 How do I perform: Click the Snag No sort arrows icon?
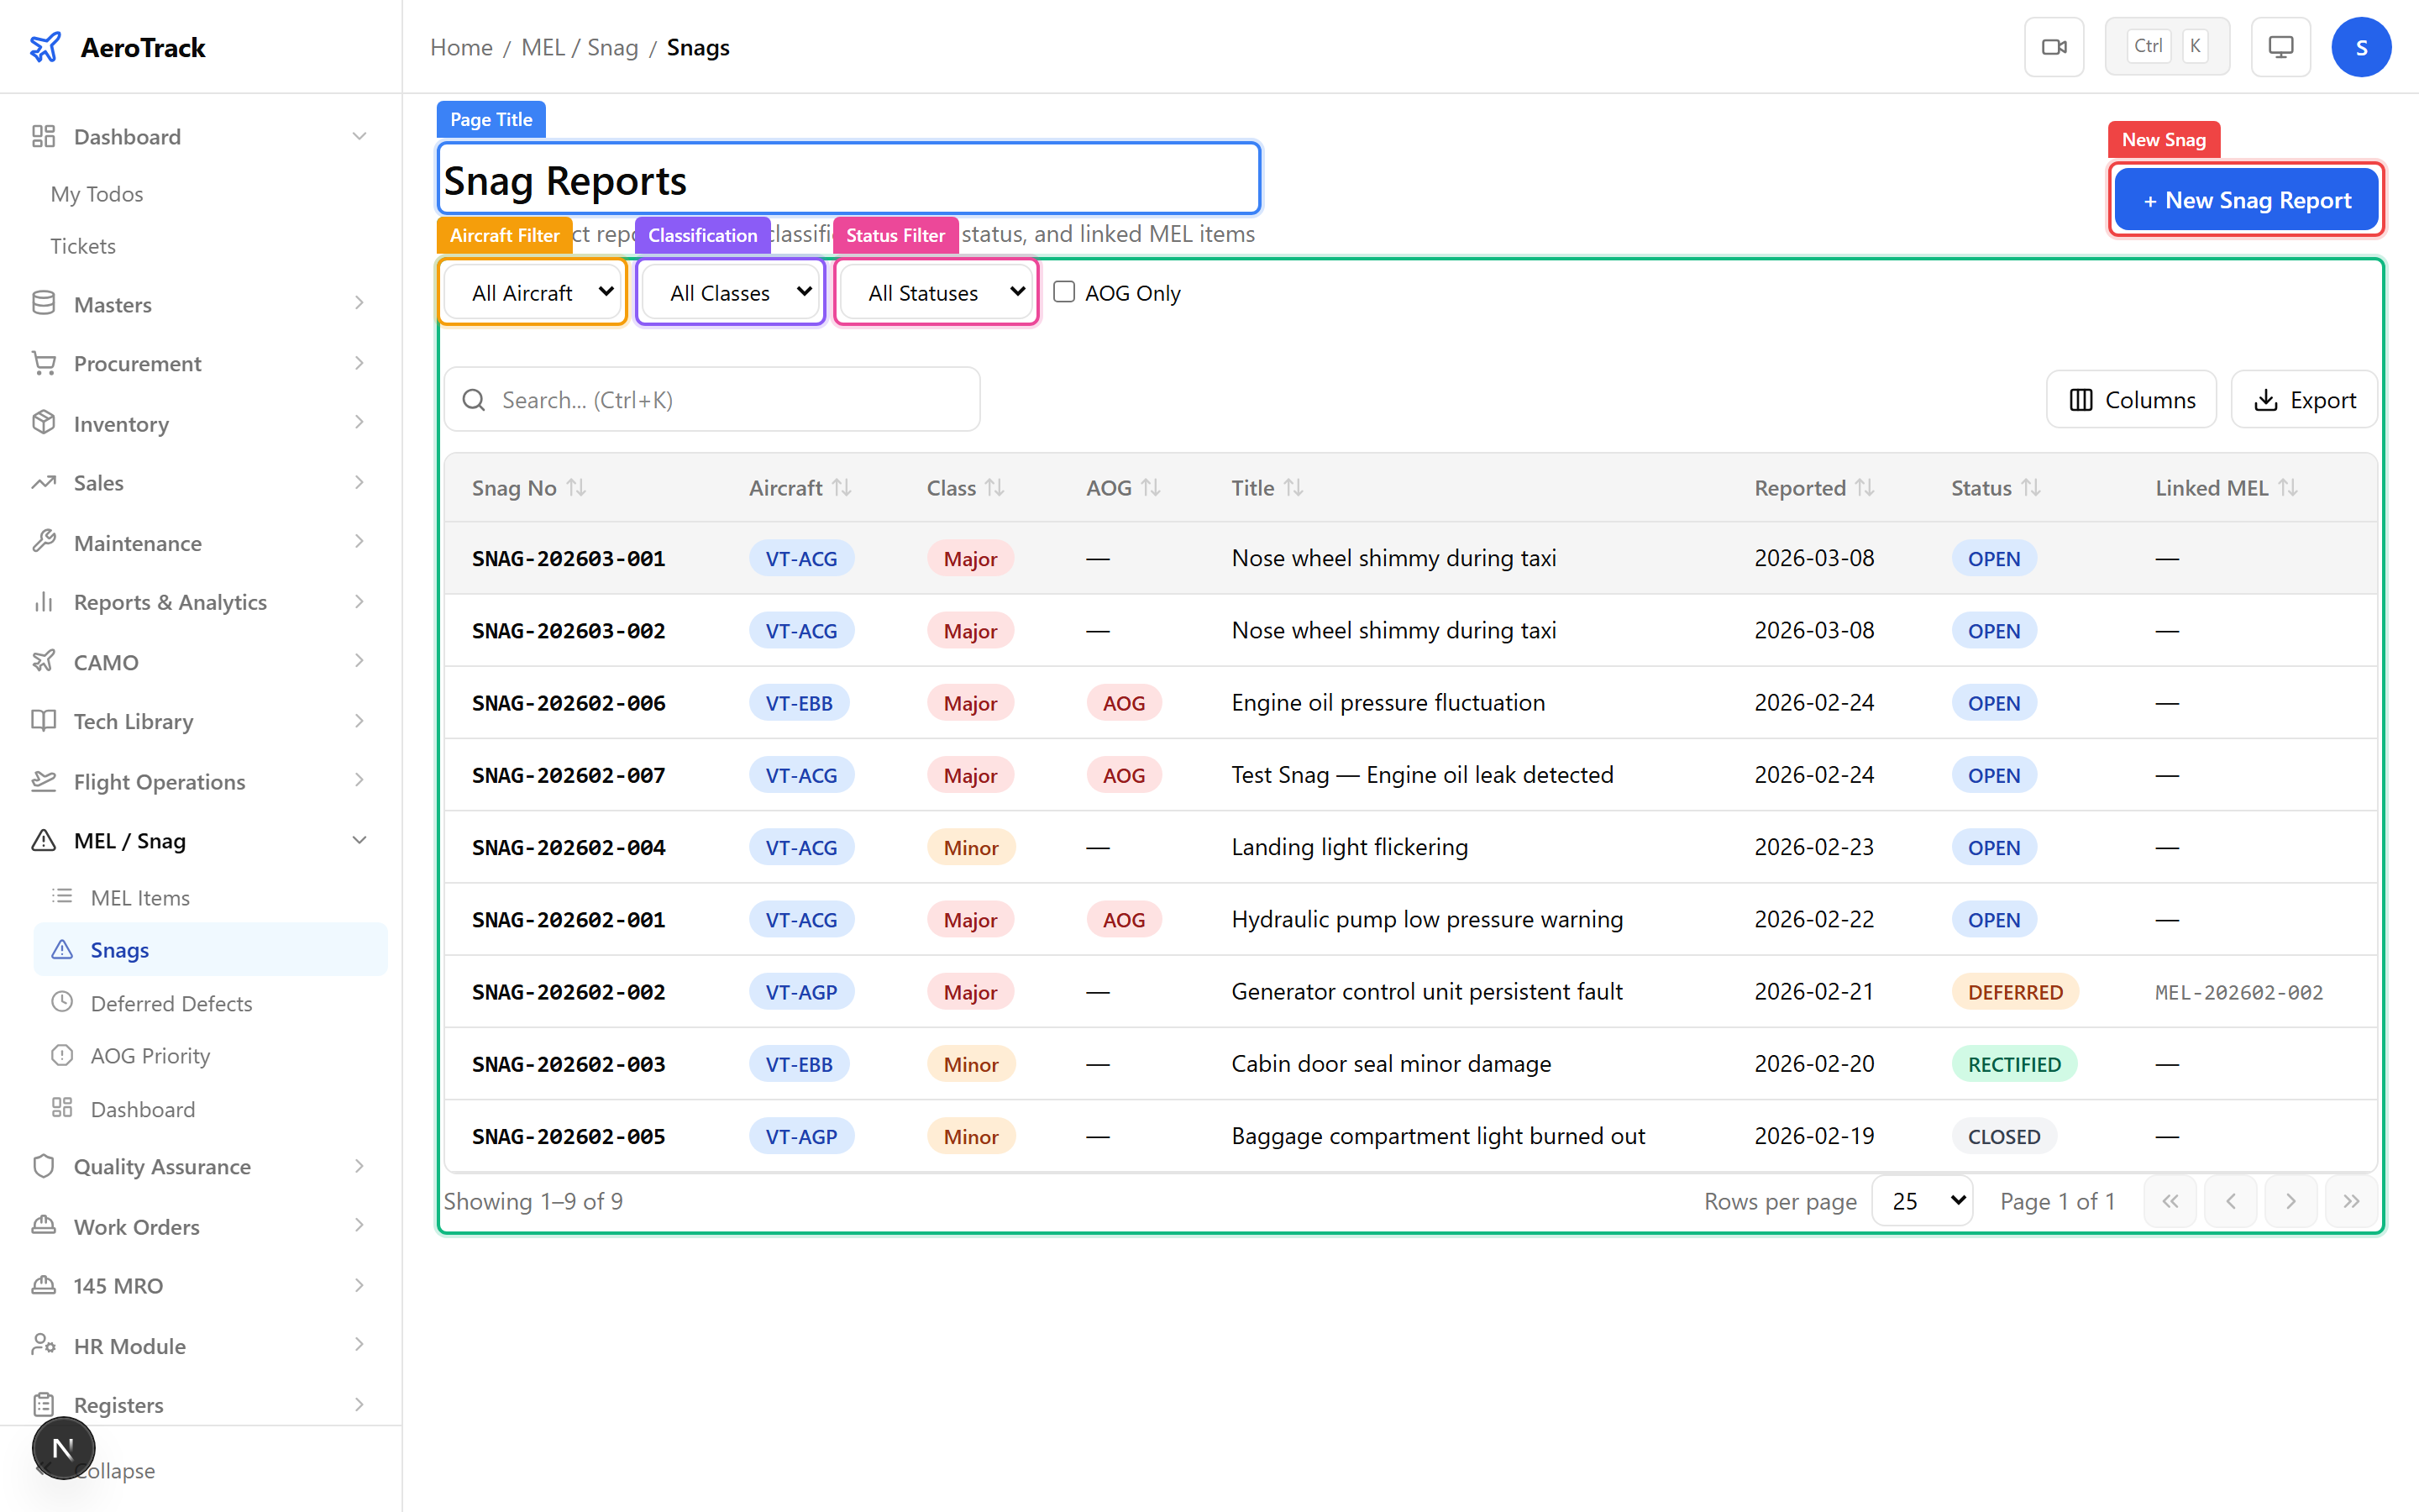(577, 488)
